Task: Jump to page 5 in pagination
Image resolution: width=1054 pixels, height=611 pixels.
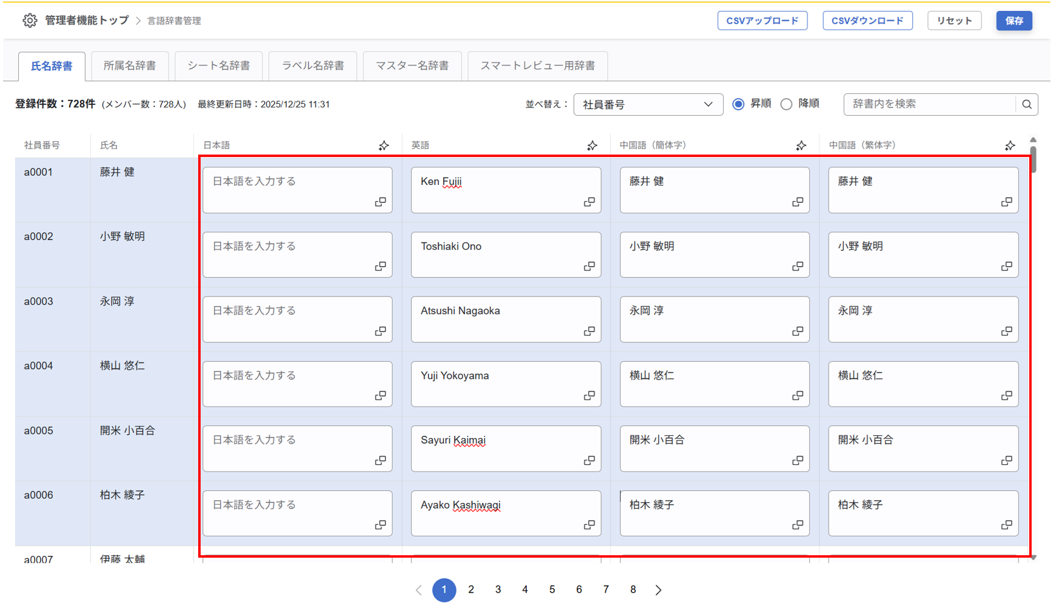Action: pos(552,589)
